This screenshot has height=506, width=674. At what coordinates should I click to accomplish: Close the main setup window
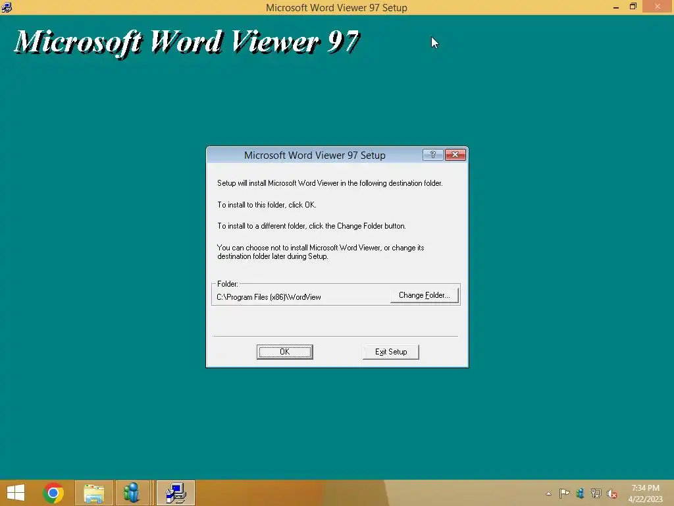[658, 7]
